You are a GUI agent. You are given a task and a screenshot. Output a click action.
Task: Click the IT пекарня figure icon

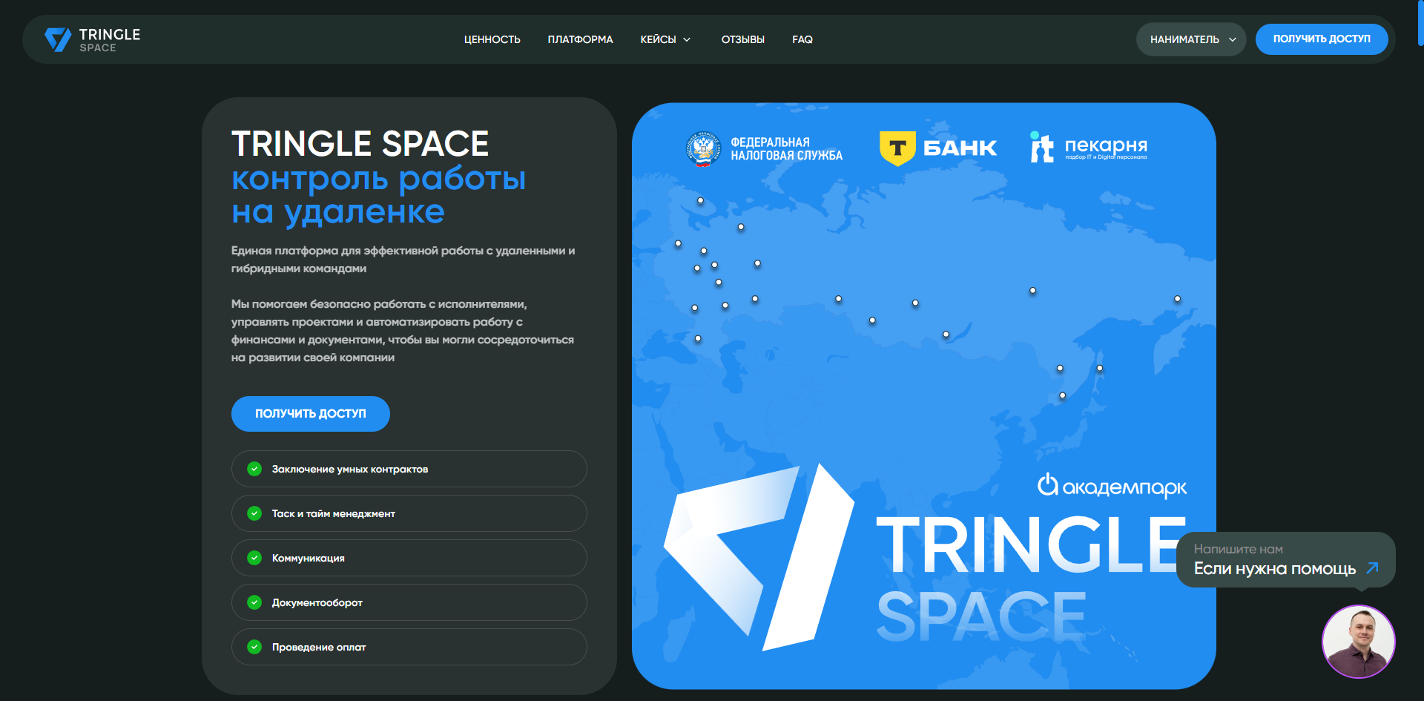tap(1042, 147)
